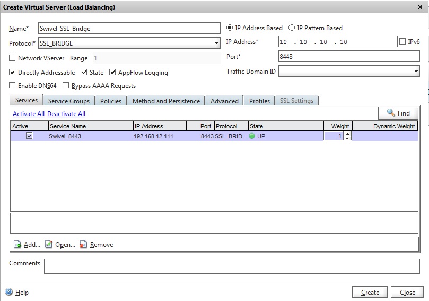Click the Open... button label

[x=65, y=244]
